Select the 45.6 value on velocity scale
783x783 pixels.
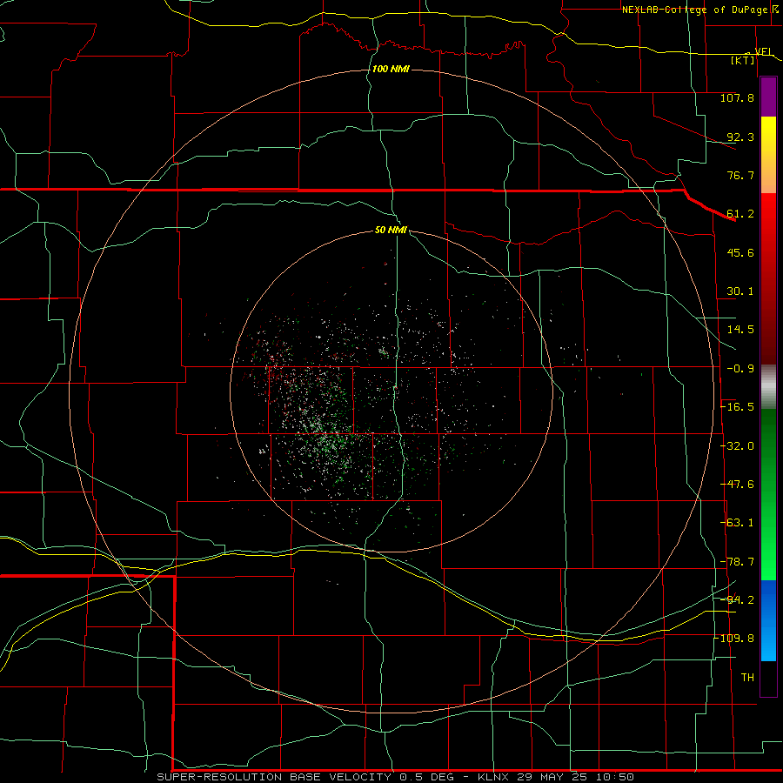pyautogui.click(x=740, y=252)
